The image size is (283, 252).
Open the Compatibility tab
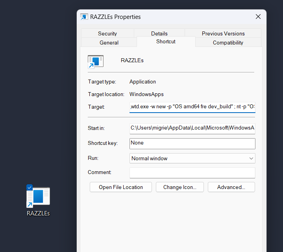point(228,43)
